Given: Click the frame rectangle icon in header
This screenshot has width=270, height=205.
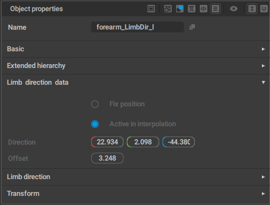Looking at the screenshot, I should [151, 9].
